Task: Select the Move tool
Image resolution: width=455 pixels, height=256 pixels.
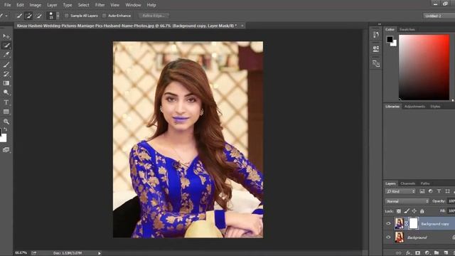Action: [x=6, y=36]
